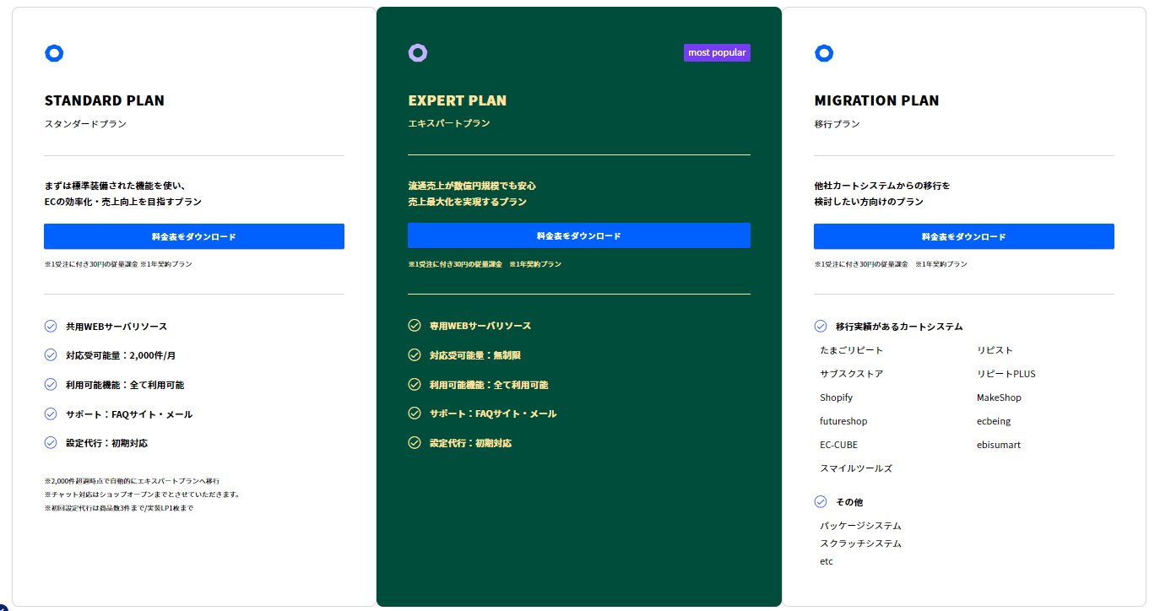
Task: Click the Expert Plan purple ring icon
Action: click(418, 53)
